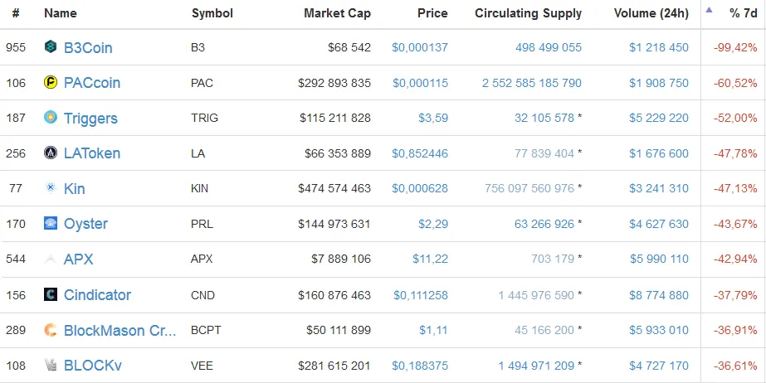The width and height of the screenshot is (766, 383).
Task: Select the # rank column header
Action: coord(16,13)
